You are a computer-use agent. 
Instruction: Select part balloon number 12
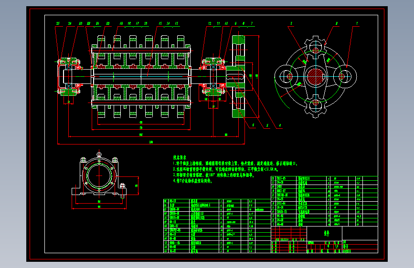(210, 23)
